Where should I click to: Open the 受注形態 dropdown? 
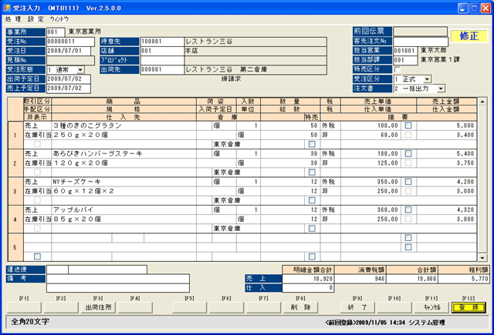point(80,70)
